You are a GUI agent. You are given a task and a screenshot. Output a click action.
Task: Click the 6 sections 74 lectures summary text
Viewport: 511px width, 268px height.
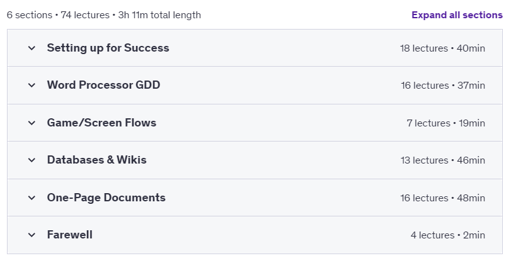click(103, 15)
